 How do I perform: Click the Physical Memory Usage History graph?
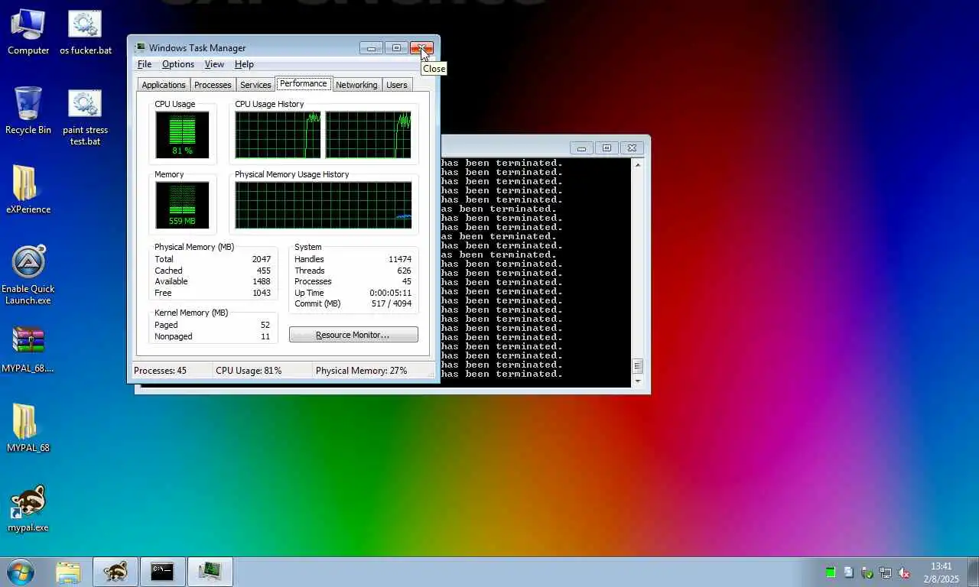click(323, 205)
